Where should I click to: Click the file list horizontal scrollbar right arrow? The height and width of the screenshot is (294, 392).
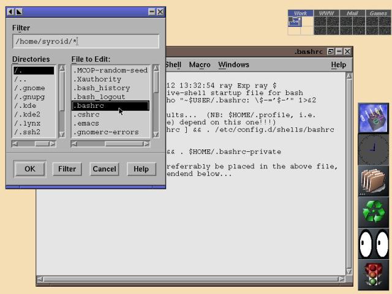coord(147,144)
